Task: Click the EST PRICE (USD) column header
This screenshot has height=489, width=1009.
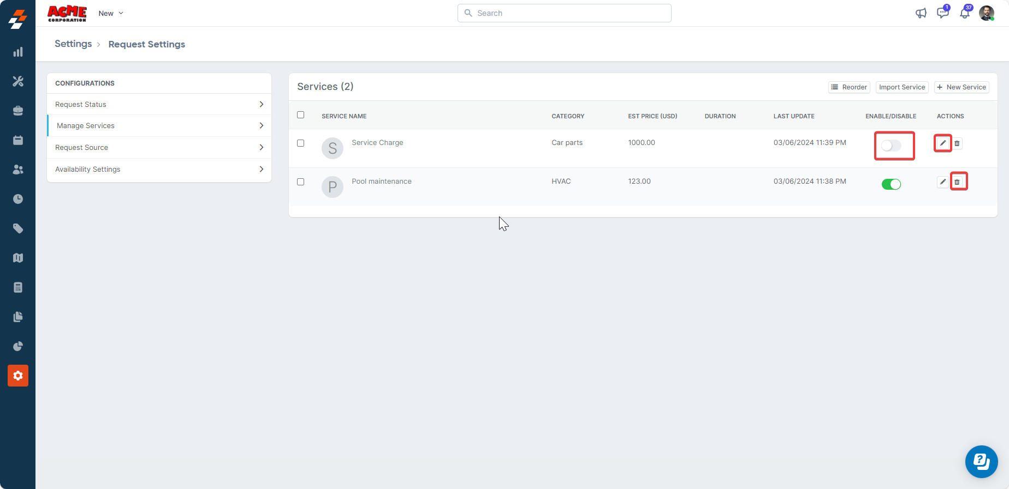Action: (652, 116)
